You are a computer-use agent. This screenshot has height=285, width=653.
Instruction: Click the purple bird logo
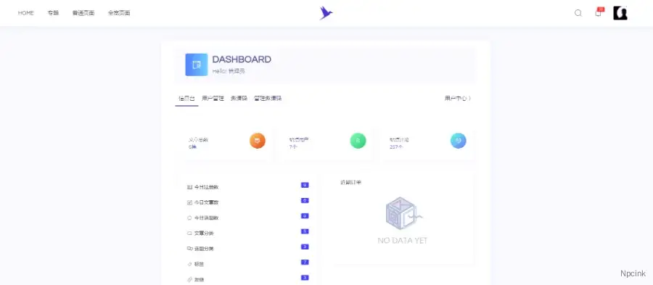(x=326, y=13)
